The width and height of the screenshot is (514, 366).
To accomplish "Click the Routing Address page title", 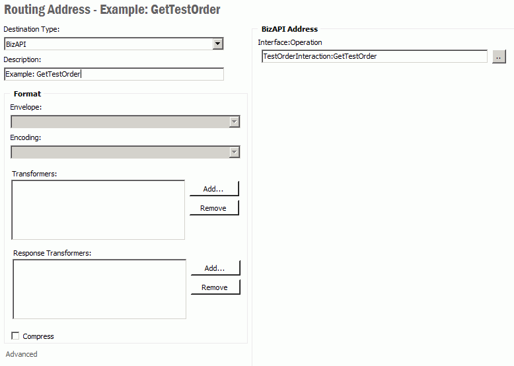I will tap(112, 10).
